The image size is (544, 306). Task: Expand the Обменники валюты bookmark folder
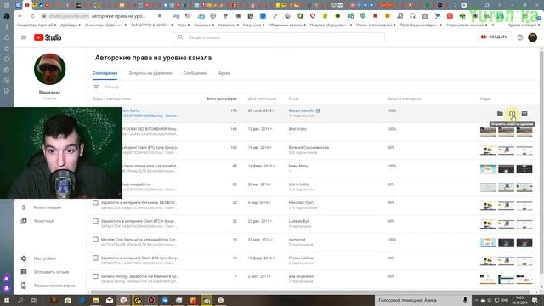[287, 25]
